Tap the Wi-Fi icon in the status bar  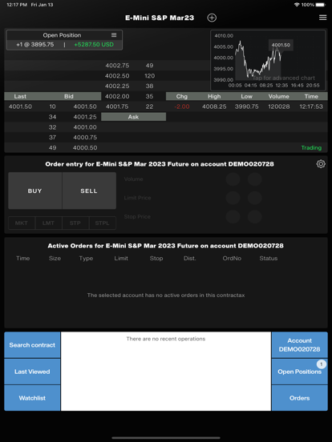[297, 5]
